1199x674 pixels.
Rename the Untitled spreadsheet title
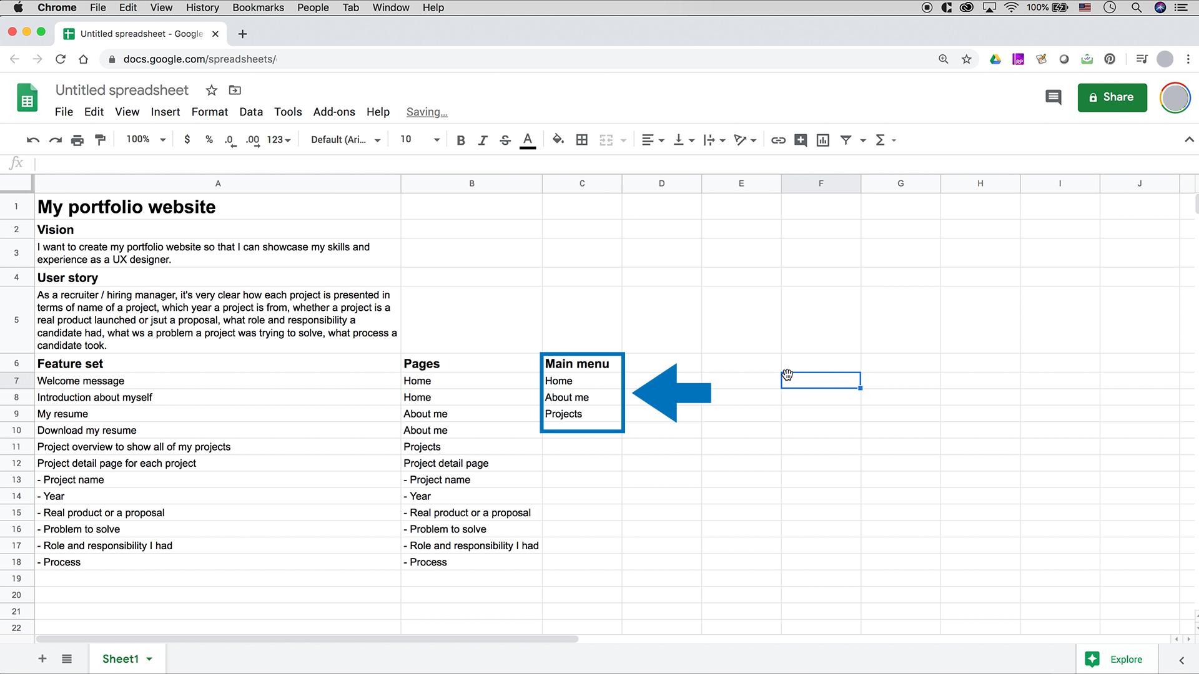122,90
